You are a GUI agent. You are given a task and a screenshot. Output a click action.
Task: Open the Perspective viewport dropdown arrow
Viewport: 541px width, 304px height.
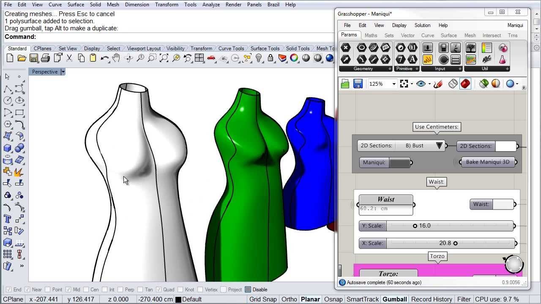[x=63, y=72]
